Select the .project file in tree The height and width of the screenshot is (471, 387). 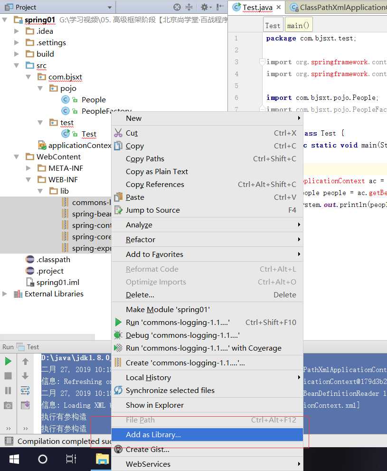(50, 271)
